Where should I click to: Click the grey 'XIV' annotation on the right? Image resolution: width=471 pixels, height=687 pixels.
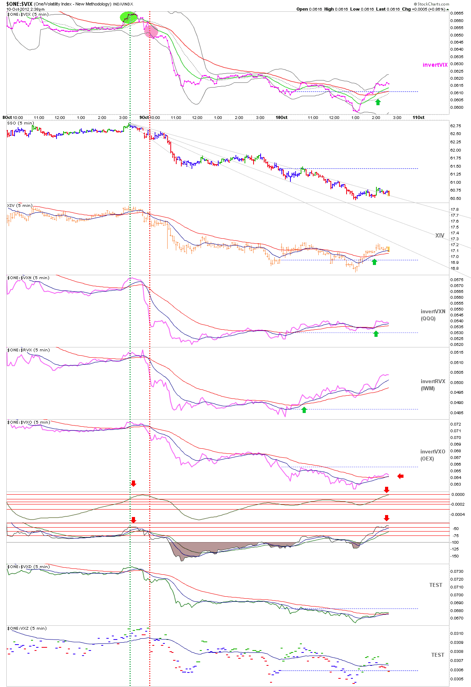pyautogui.click(x=440, y=235)
